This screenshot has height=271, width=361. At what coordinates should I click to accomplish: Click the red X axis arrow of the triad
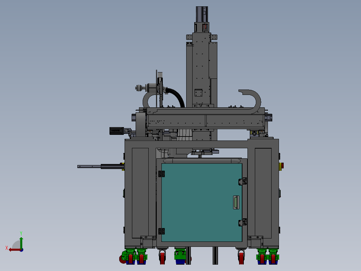pos(15,250)
